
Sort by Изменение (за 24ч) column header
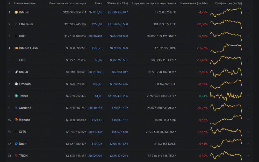[194, 3]
